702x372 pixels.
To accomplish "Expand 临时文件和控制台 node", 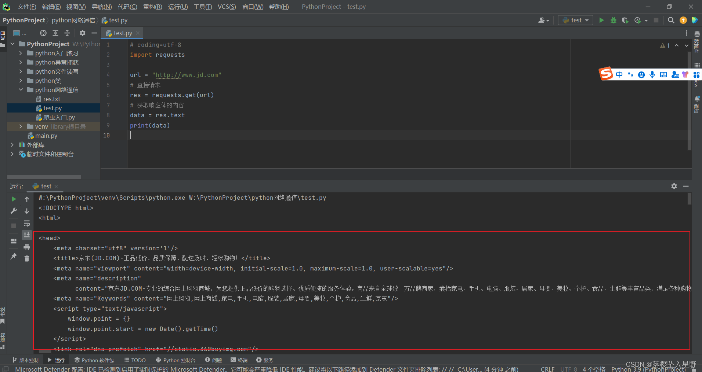I will pyautogui.click(x=12, y=154).
